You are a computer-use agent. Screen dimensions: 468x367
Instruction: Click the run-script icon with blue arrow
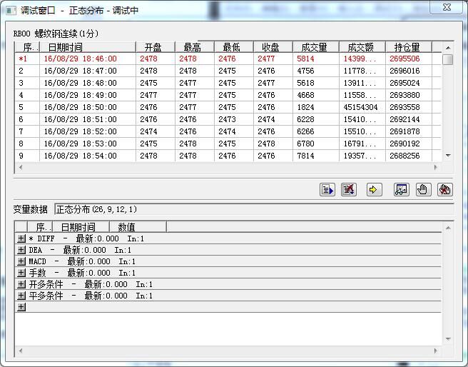[x=327, y=189]
